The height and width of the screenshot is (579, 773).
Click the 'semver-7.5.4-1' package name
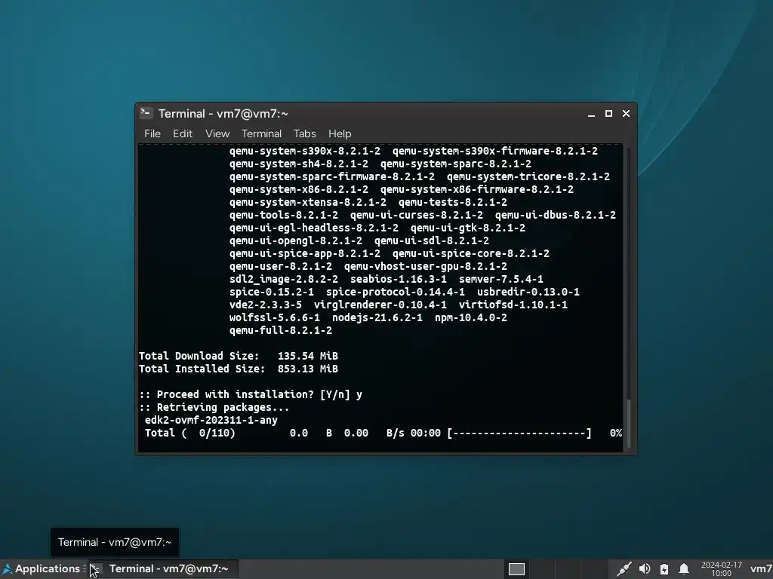(x=501, y=279)
